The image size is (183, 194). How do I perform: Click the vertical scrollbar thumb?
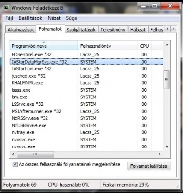(167, 80)
